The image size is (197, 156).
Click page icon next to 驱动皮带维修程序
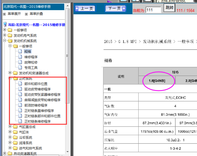click(20, 89)
